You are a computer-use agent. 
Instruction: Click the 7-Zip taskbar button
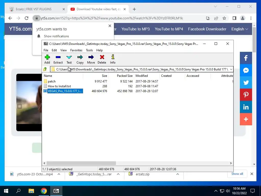56,191
